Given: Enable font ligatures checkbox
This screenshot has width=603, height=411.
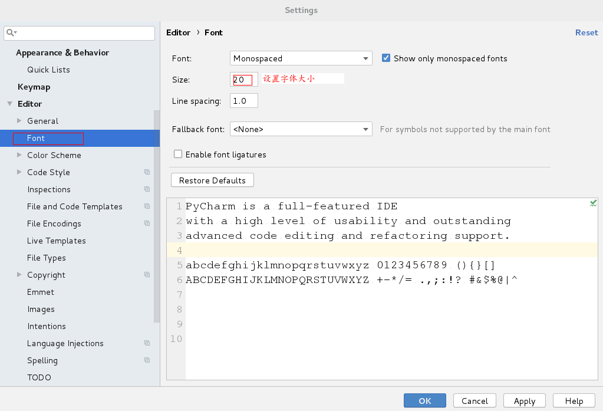Looking at the screenshot, I should [177, 154].
